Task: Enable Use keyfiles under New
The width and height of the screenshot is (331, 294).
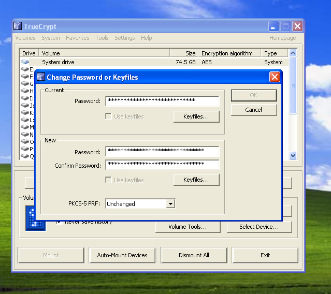Action: point(108,180)
